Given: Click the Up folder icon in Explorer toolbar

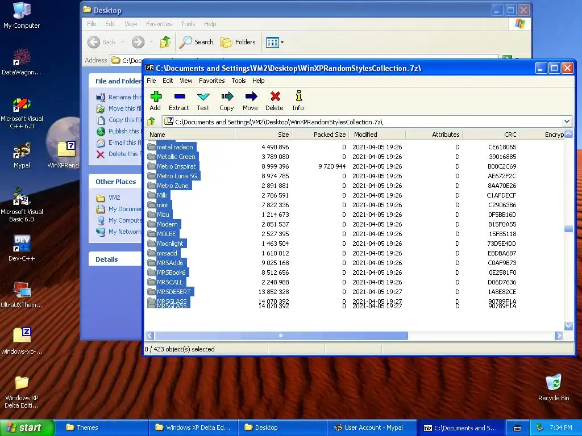Looking at the screenshot, I should click(165, 42).
